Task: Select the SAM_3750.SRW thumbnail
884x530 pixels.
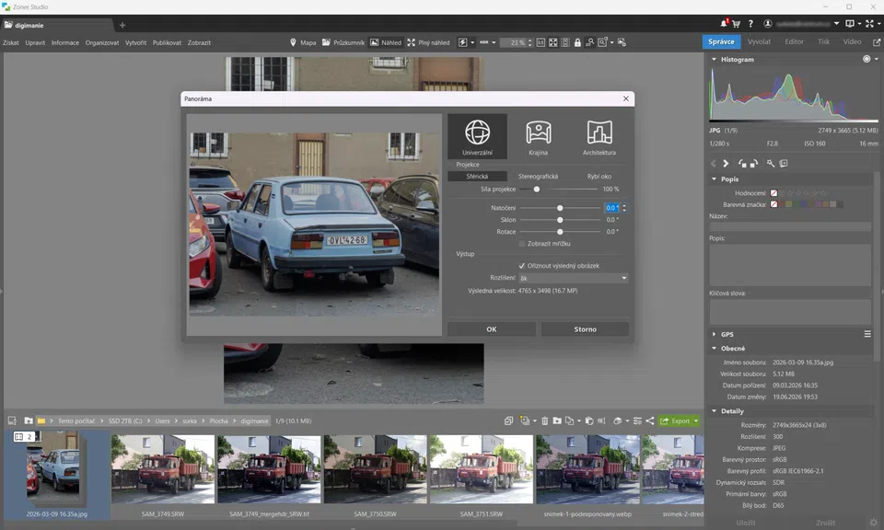Action: click(x=375, y=469)
